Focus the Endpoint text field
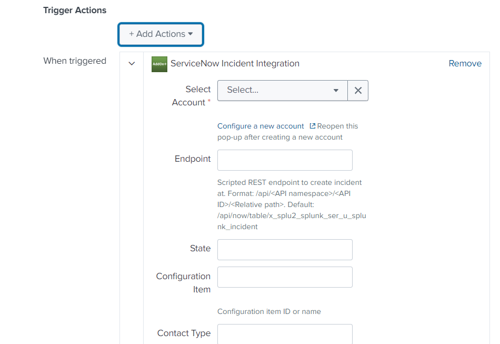 285,160
